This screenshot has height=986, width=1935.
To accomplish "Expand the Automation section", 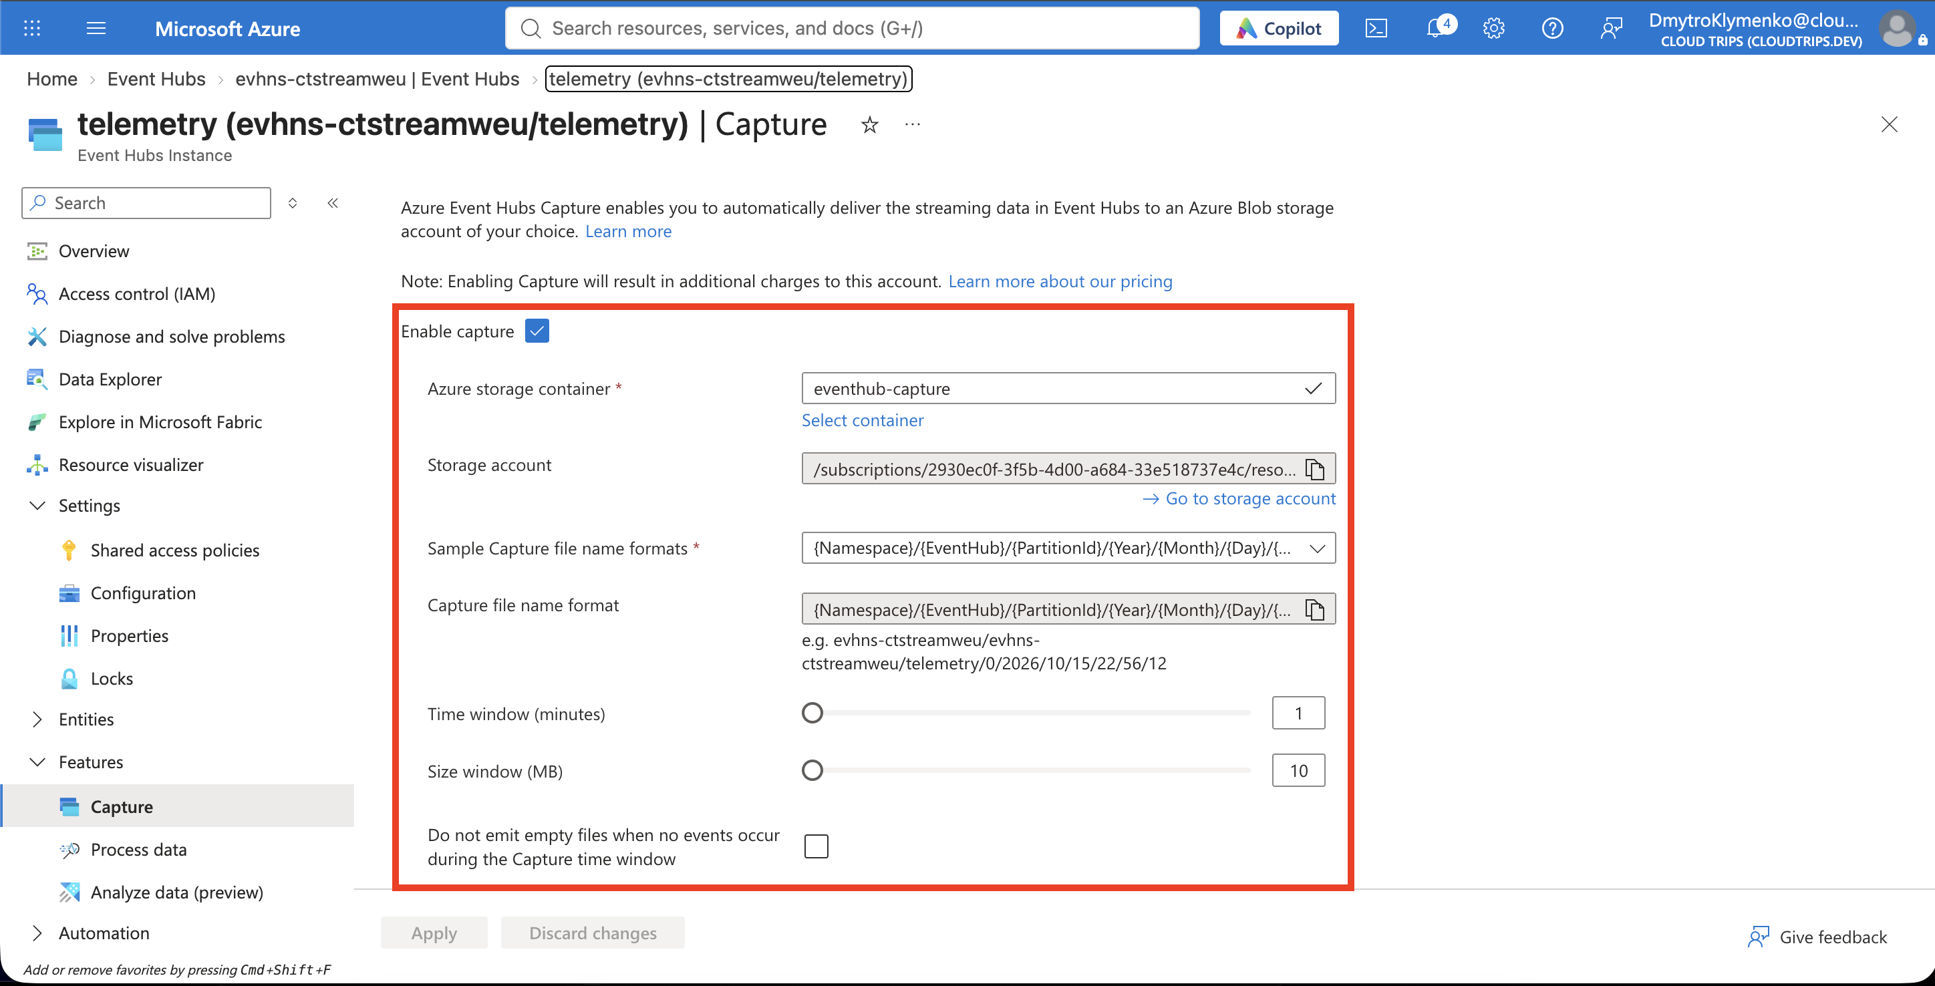I will 37,933.
